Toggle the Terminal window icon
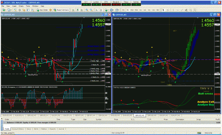The width and height of the screenshot is (222, 135). pos(28,10)
